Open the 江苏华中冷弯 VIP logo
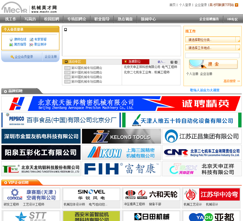 click(211, 194)
